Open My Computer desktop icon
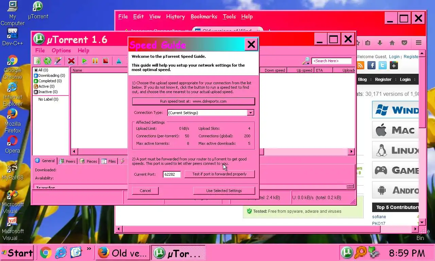 [x=13, y=13]
